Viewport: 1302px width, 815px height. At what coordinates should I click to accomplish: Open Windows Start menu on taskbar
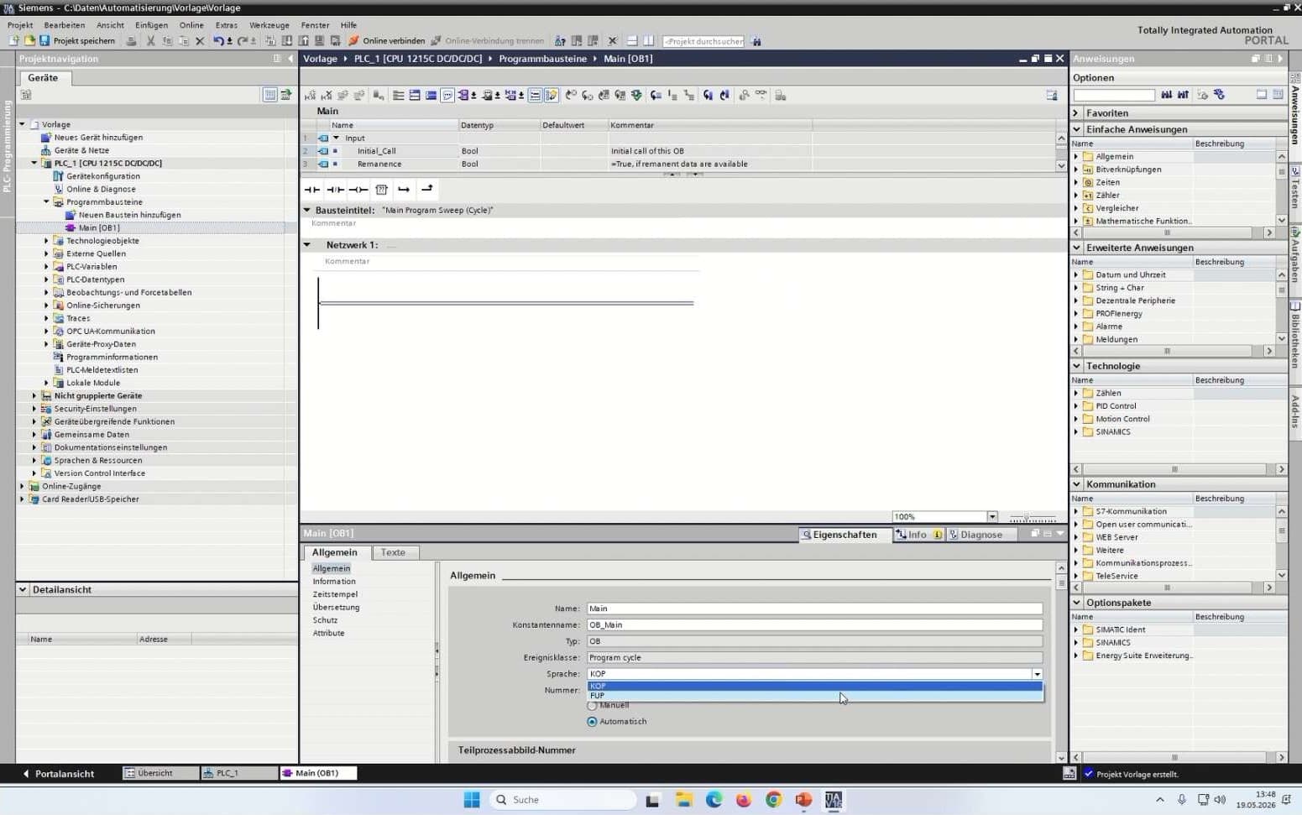pos(472,800)
